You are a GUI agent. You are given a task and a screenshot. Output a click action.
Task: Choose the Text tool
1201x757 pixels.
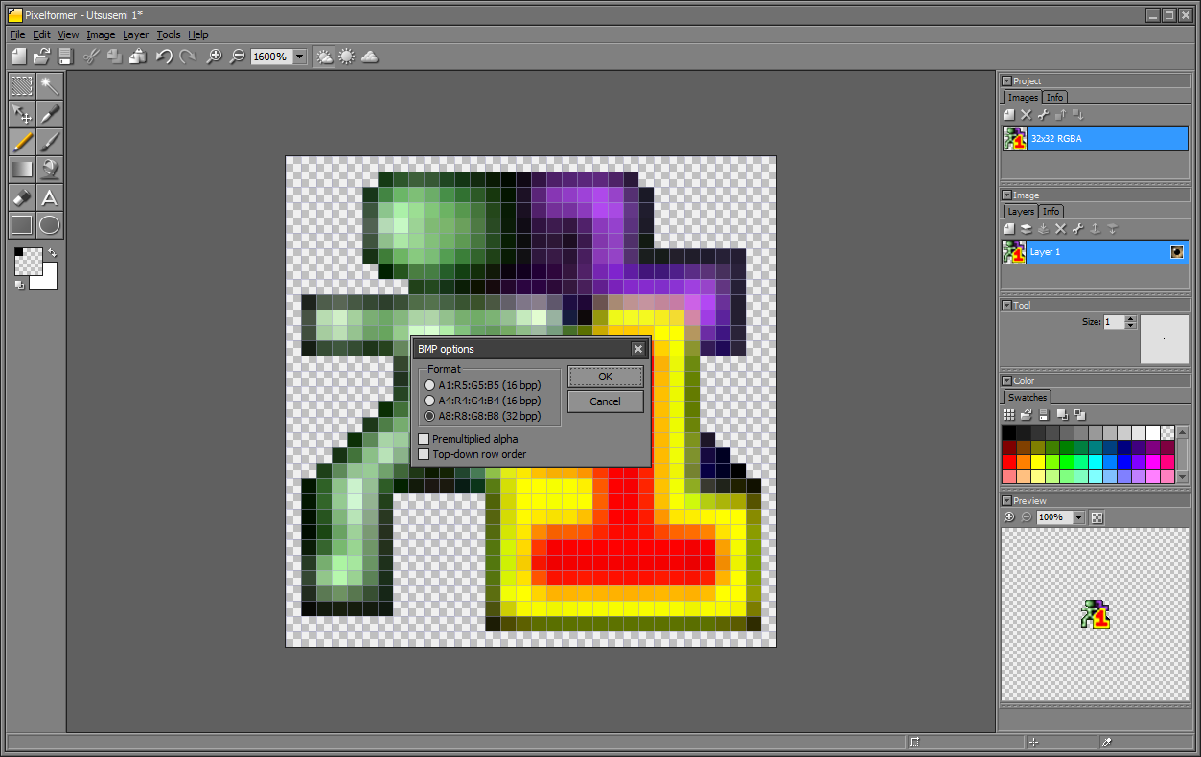[50, 197]
